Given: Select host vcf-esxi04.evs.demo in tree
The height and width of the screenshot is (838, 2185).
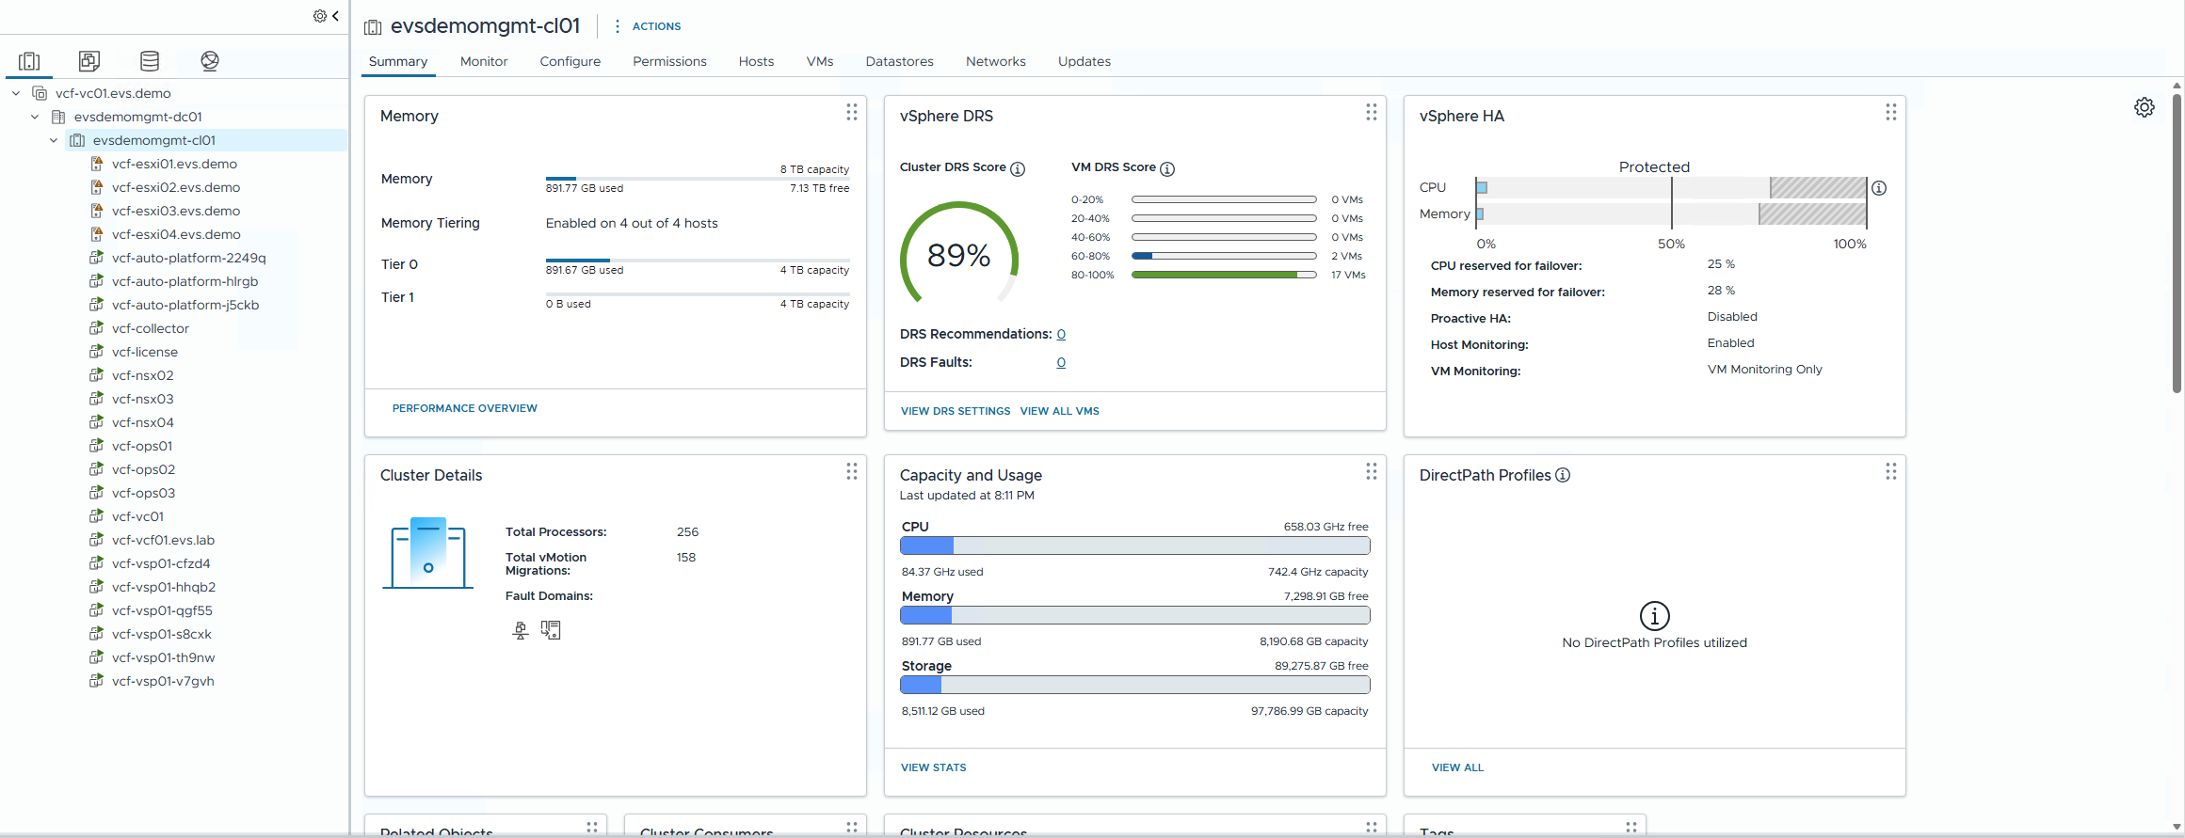Looking at the screenshot, I should click(176, 234).
